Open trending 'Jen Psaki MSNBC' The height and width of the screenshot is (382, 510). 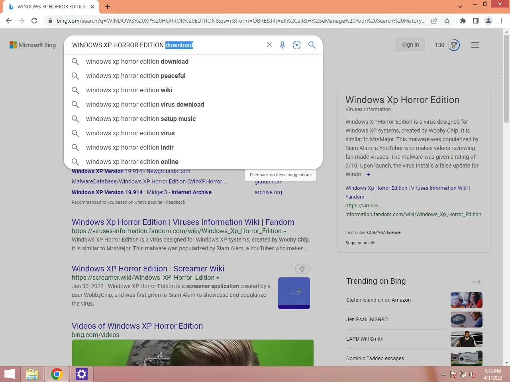click(x=367, y=320)
